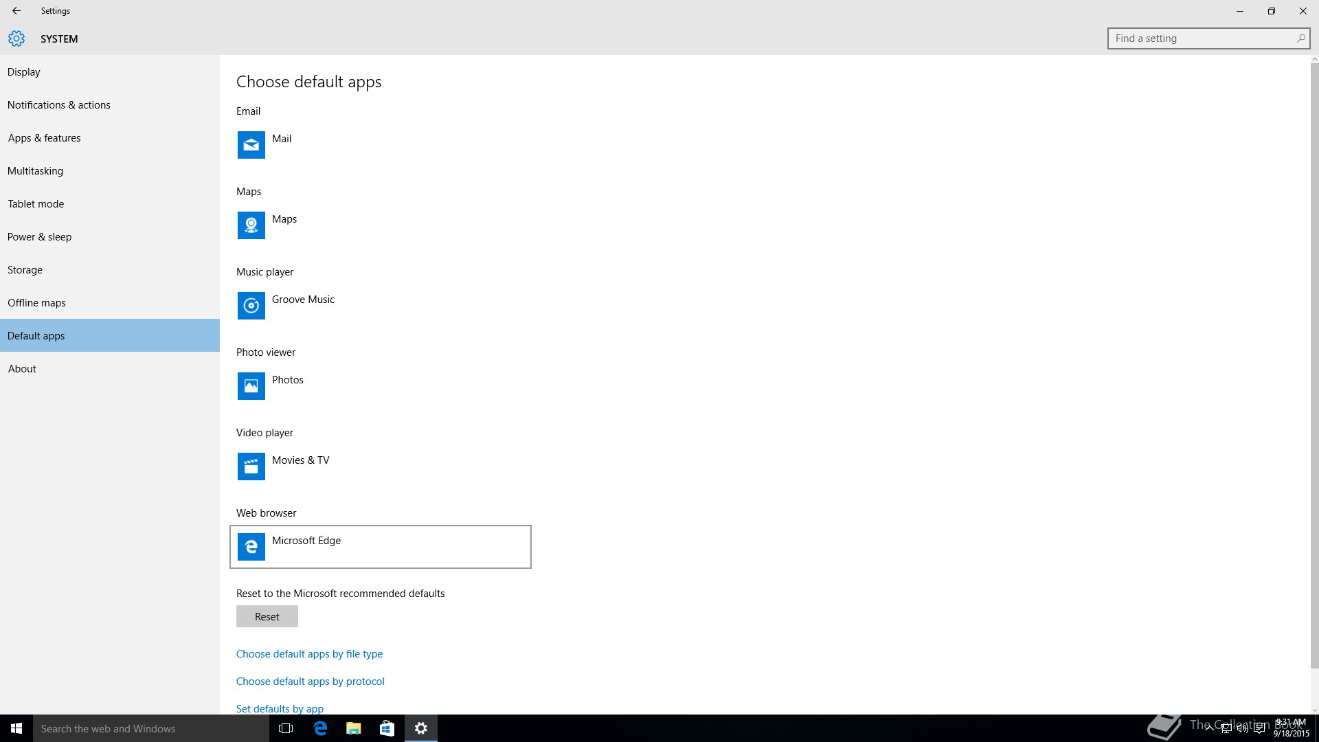This screenshot has width=1319, height=742.
Task: Click the vertical scrollbar on the right
Action: pos(1314,364)
